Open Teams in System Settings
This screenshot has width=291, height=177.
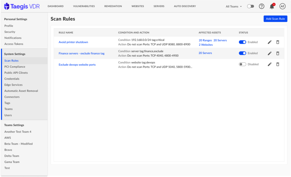(x=9, y=109)
